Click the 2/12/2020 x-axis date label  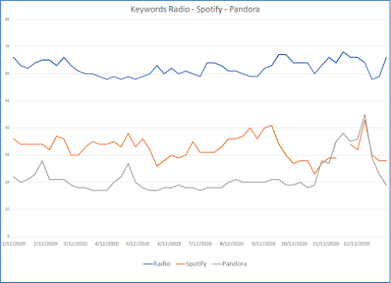tap(45, 244)
